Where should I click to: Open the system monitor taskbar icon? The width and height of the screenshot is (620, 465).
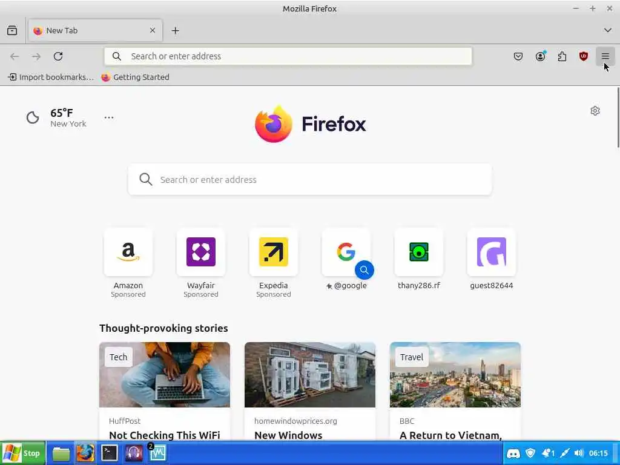tap(157, 453)
